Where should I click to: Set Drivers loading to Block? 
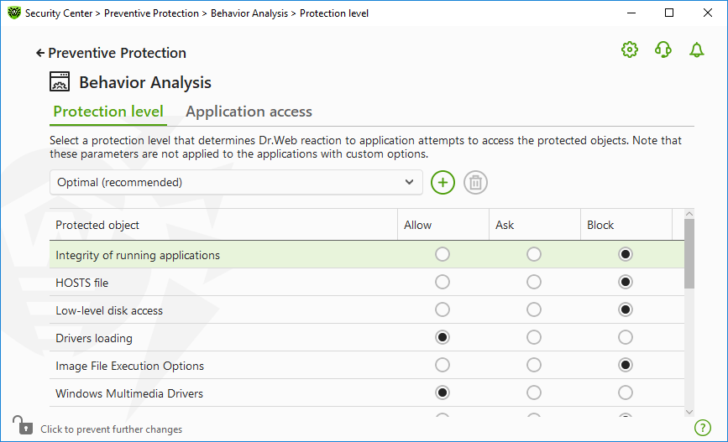point(625,337)
